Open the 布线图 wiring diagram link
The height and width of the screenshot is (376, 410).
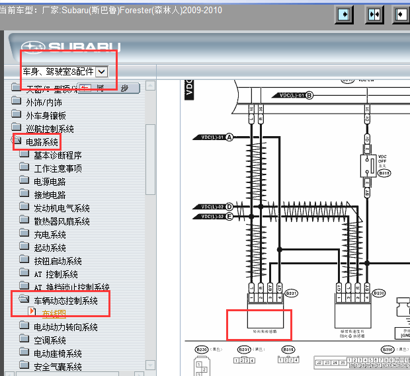pos(54,314)
